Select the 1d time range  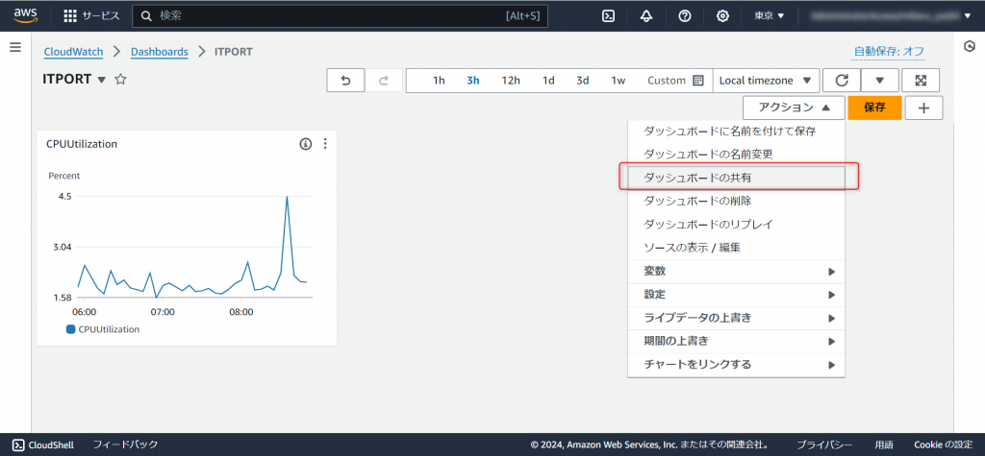[x=548, y=81]
